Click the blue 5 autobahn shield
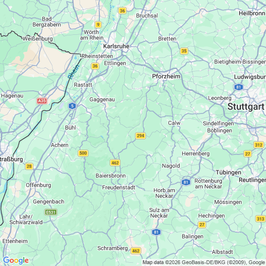This screenshot has width=266, height=266. tap(73, 106)
